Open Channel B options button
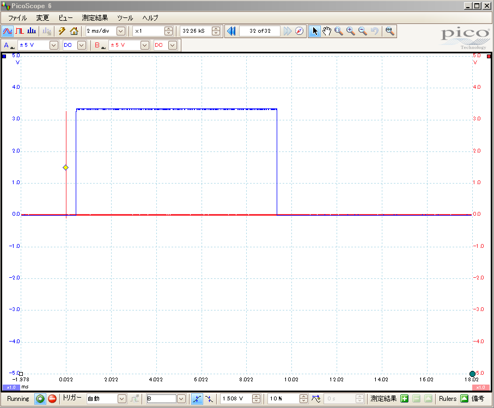494x408 pixels. tap(100, 45)
